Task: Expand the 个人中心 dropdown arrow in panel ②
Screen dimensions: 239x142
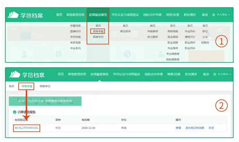Action: (230, 74)
